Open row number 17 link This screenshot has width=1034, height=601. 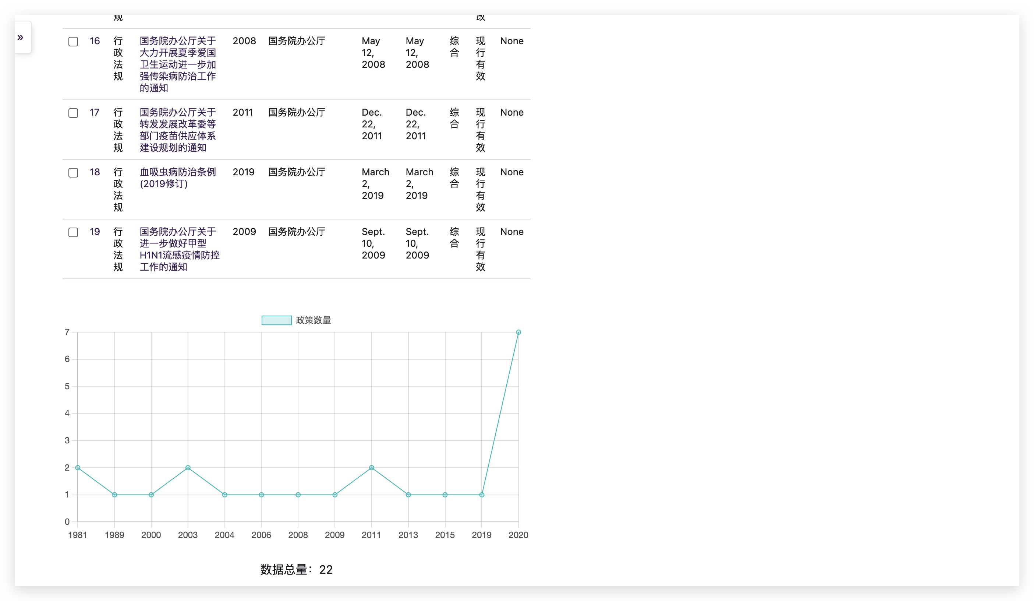click(x=94, y=112)
